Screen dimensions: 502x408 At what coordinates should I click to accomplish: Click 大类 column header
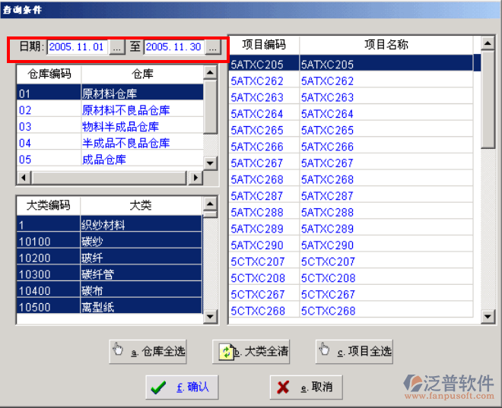[141, 206]
